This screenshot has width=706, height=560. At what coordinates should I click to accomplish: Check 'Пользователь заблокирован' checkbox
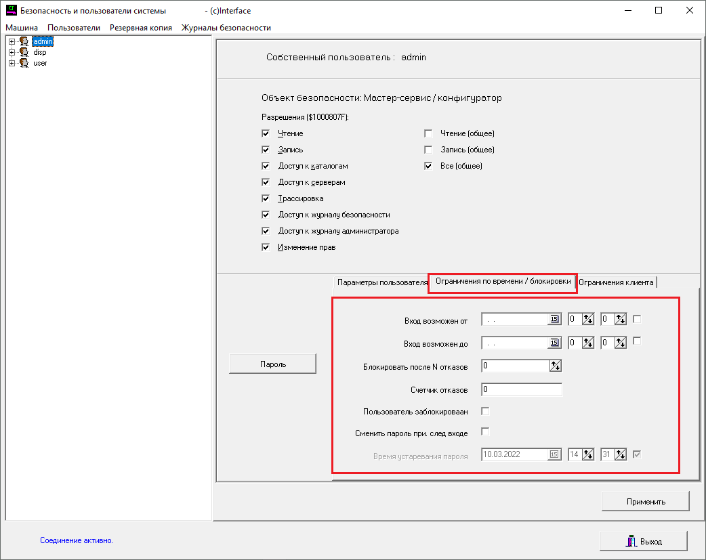coord(485,411)
